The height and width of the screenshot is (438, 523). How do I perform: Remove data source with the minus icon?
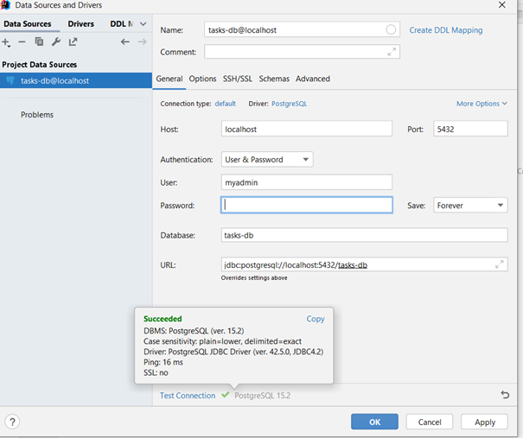(x=22, y=41)
